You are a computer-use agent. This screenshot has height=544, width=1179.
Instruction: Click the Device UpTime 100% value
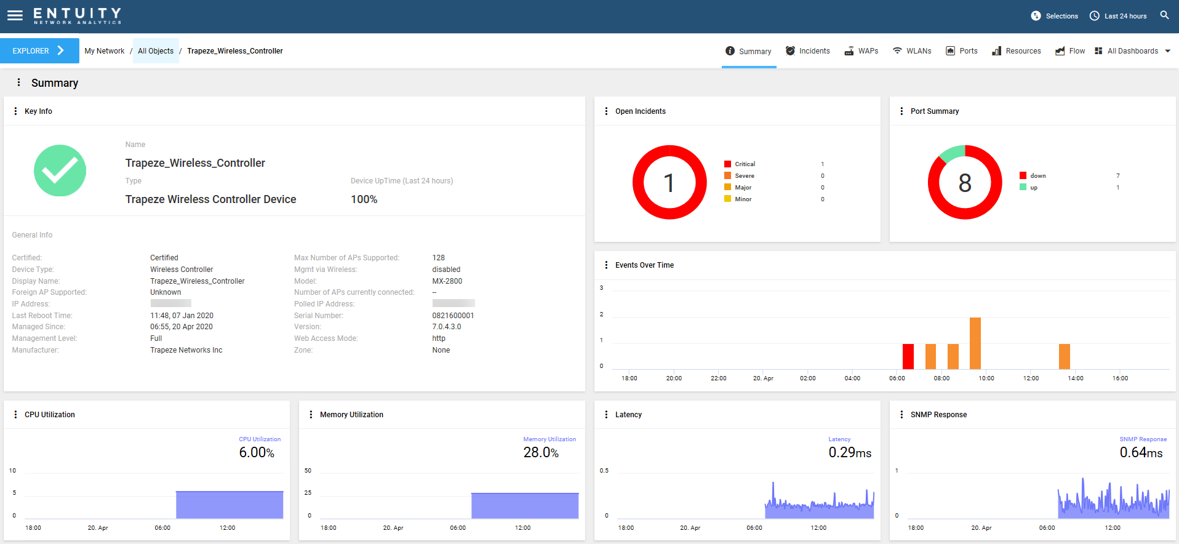tap(364, 199)
